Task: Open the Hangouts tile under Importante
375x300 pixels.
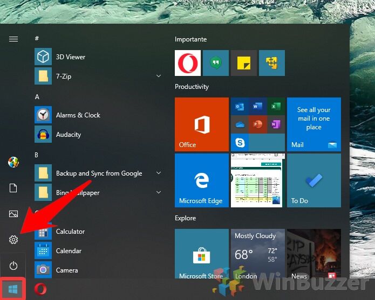Action: tap(216, 63)
